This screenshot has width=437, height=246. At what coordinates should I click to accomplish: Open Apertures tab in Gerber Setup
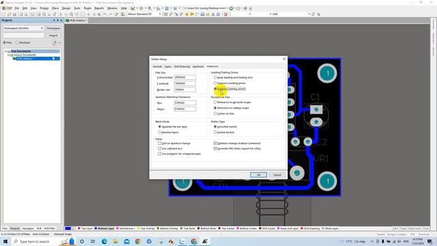click(198, 67)
